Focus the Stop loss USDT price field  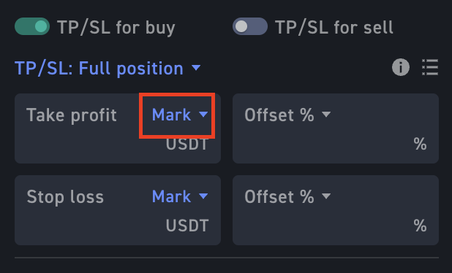pyautogui.click(x=118, y=210)
